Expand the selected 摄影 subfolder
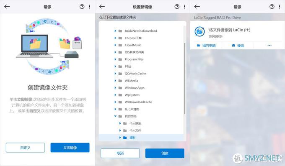 (120, 138)
